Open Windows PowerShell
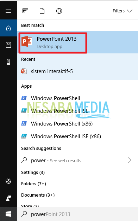 tap(77, 98)
